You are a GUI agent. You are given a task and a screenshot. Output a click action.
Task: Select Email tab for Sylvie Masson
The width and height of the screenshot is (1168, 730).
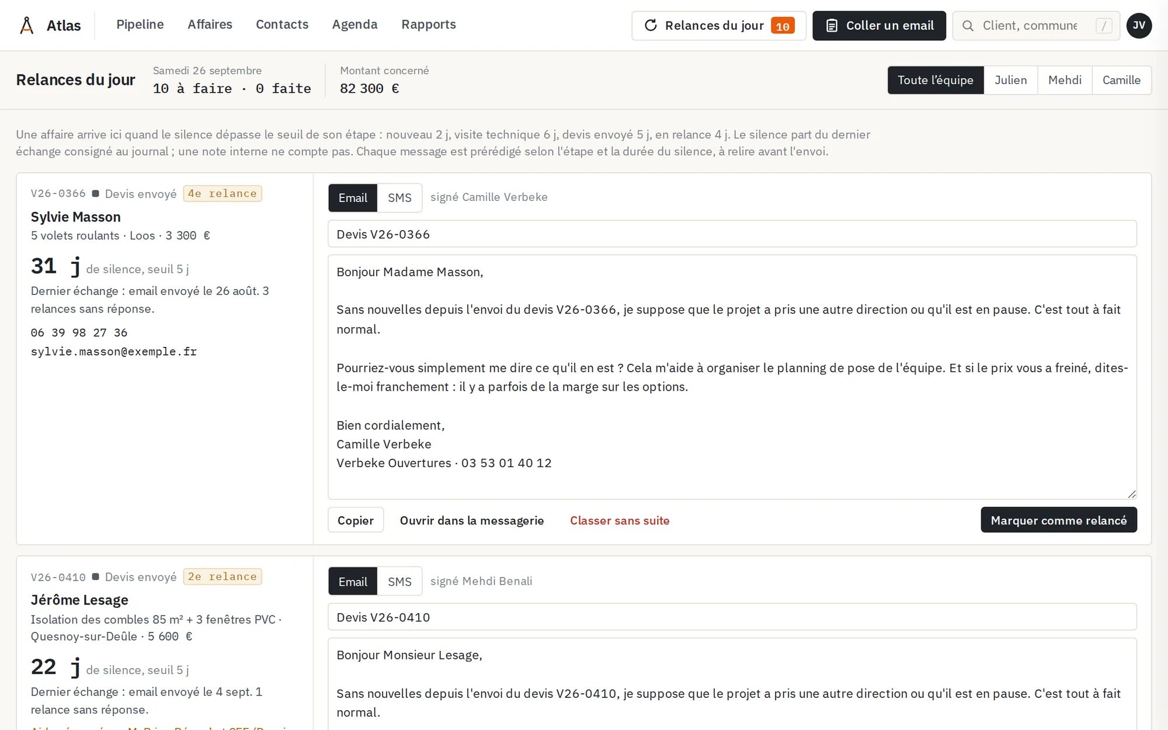[x=353, y=198]
